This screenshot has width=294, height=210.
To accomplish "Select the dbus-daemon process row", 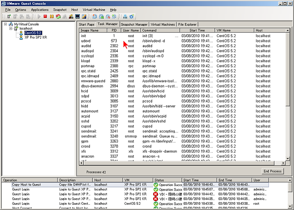I will (183, 86).
